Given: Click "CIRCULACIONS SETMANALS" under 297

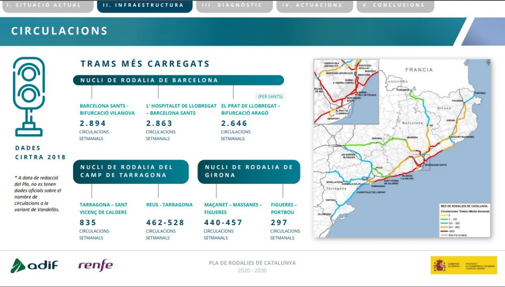Looking at the screenshot, I should point(285,234).
